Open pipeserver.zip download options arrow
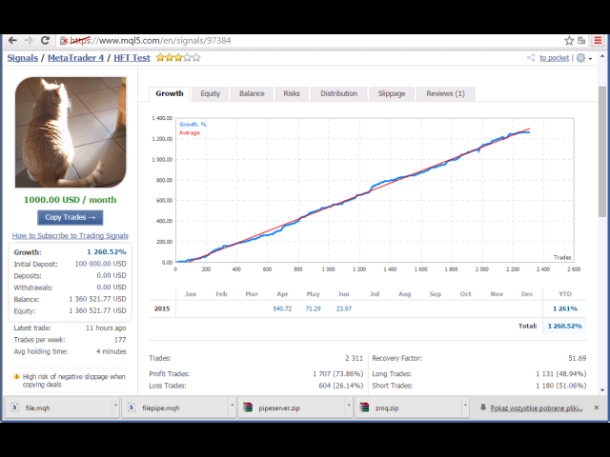Viewport: 610px width, 457px height. [x=349, y=407]
